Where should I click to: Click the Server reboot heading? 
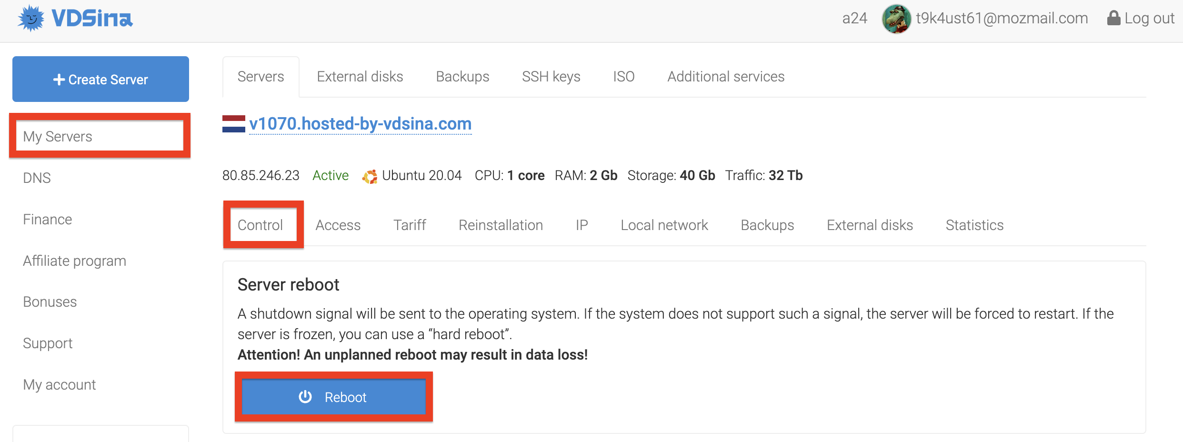(289, 285)
